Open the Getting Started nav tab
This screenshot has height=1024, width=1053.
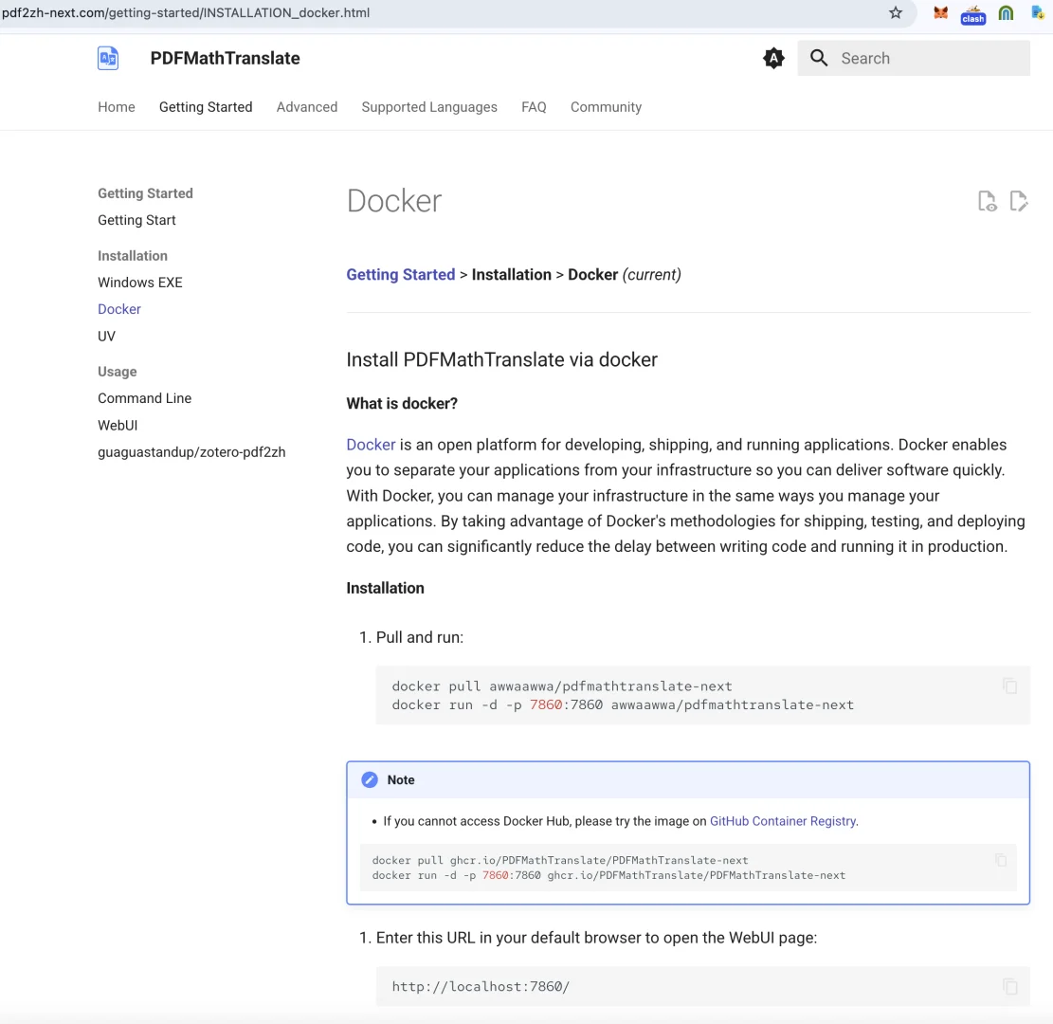coord(206,107)
